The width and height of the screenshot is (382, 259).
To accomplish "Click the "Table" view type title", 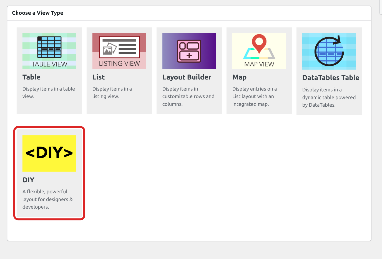I will pyautogui.click(x=31, y=77).
